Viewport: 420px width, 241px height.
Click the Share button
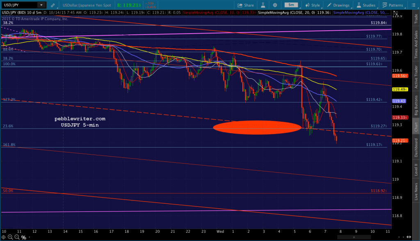(246, 5)
